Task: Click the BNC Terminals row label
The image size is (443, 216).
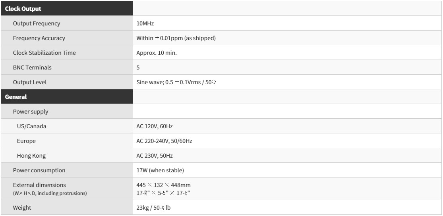Action: tap(32, 67)
